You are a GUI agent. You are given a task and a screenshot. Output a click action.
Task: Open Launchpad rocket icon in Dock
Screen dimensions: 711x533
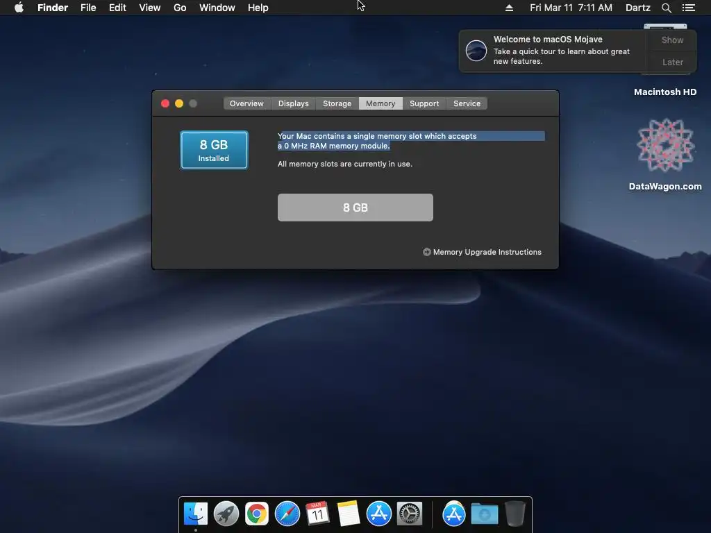point(226,514)
